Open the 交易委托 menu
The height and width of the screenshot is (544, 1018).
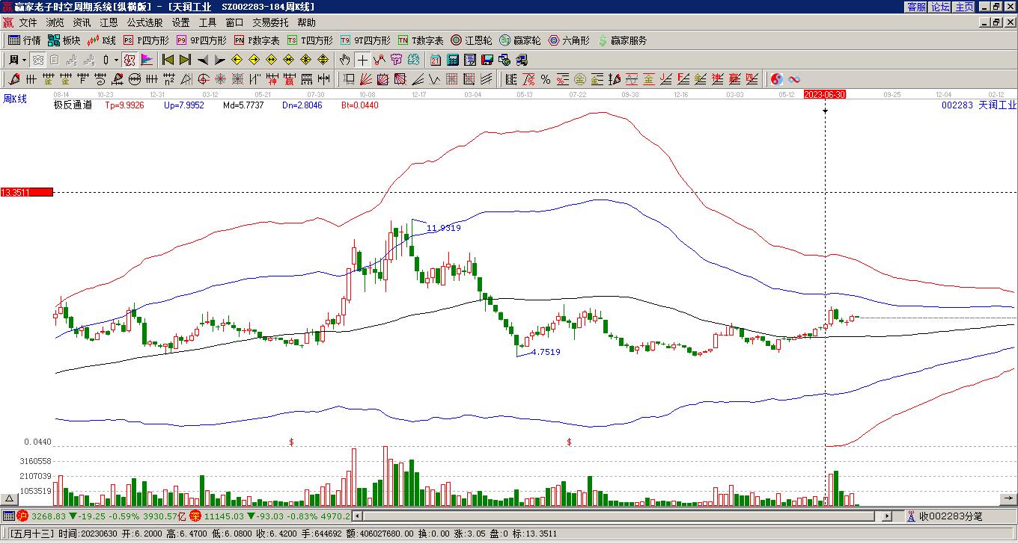pos(270,23)
